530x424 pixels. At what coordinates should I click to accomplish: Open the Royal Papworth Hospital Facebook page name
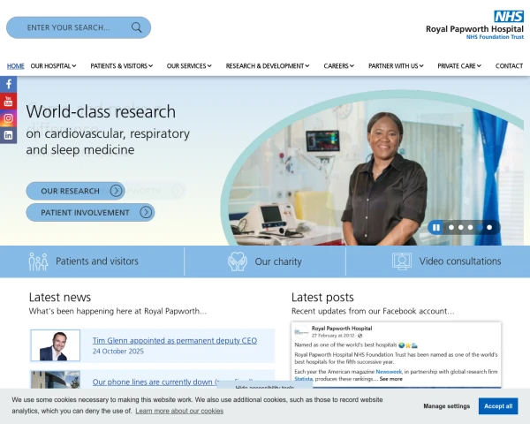[342, 329]
